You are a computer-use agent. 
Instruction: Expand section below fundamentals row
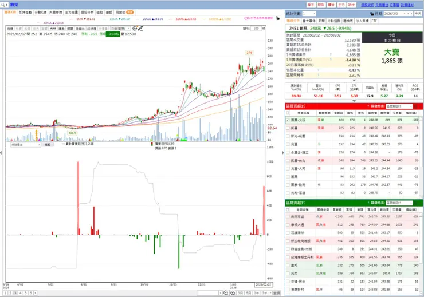pos(354,101)
